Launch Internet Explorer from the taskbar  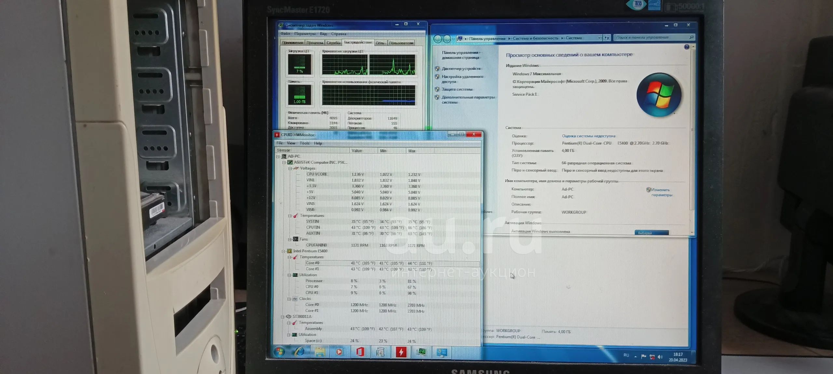(x=299, y=352)
